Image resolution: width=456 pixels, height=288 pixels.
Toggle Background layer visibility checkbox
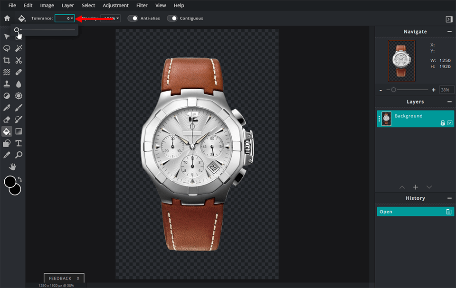(x=450, y=123)
